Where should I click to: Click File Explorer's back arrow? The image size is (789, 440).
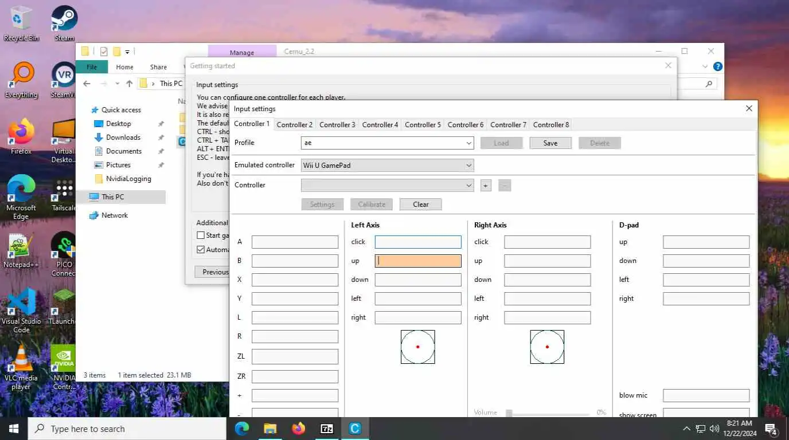tap(87, 84)
